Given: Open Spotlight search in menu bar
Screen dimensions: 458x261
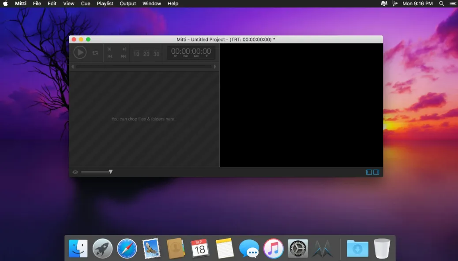Looking at the screenshot, I should (x=442, y=4).
